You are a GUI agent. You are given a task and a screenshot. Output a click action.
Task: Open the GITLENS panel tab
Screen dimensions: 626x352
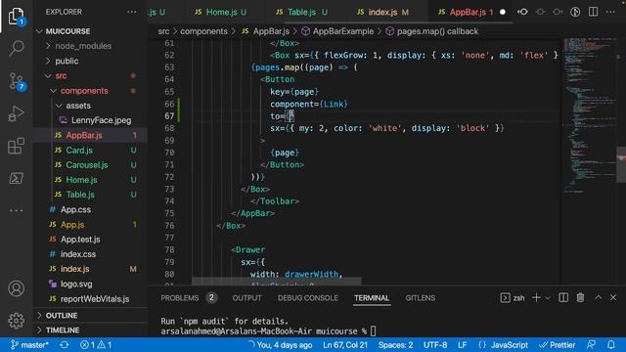coord(420,298)
